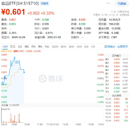Click the 10:22 trade with volume 50
Image resolution: width=131 pixels, height=127 pixels.
(116, 117)
